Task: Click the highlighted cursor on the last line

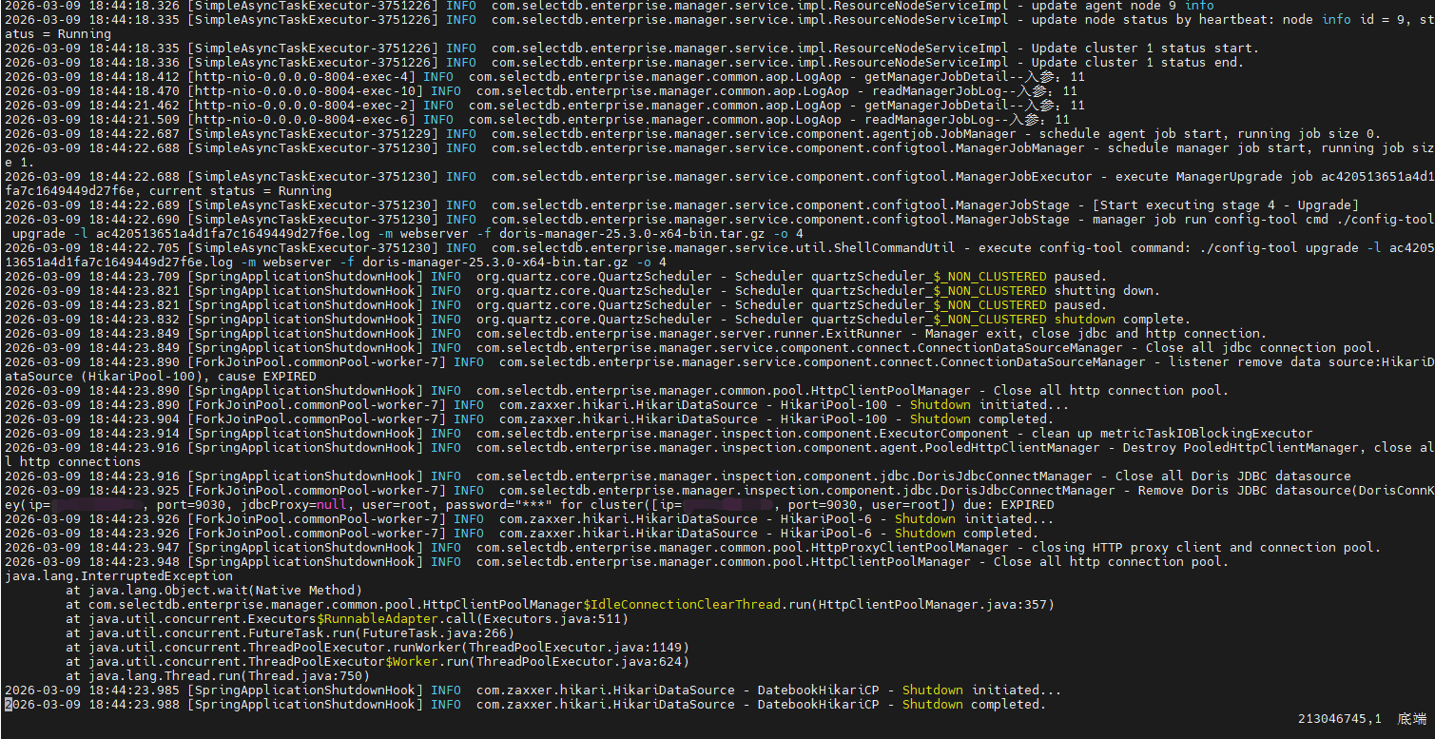Action: (9, 705)
